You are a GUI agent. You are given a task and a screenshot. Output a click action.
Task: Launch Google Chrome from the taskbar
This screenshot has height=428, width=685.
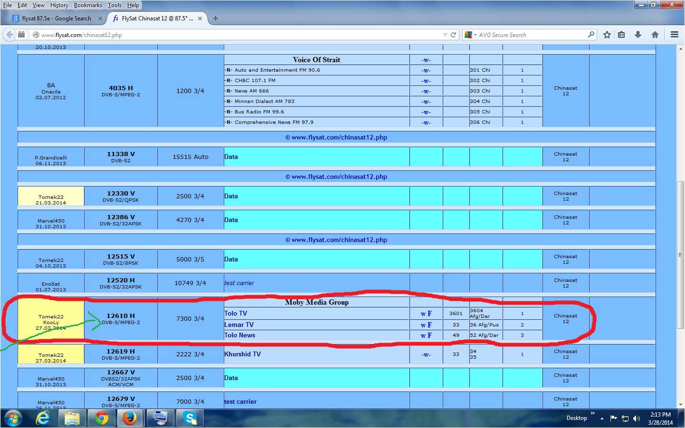pos(101,419)
